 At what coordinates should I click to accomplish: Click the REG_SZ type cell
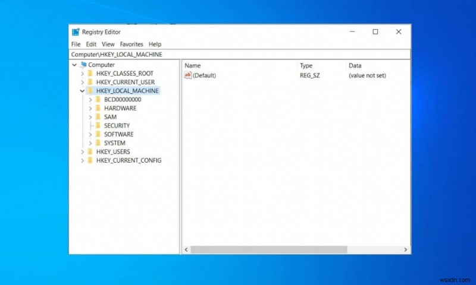tap(309, 75)
